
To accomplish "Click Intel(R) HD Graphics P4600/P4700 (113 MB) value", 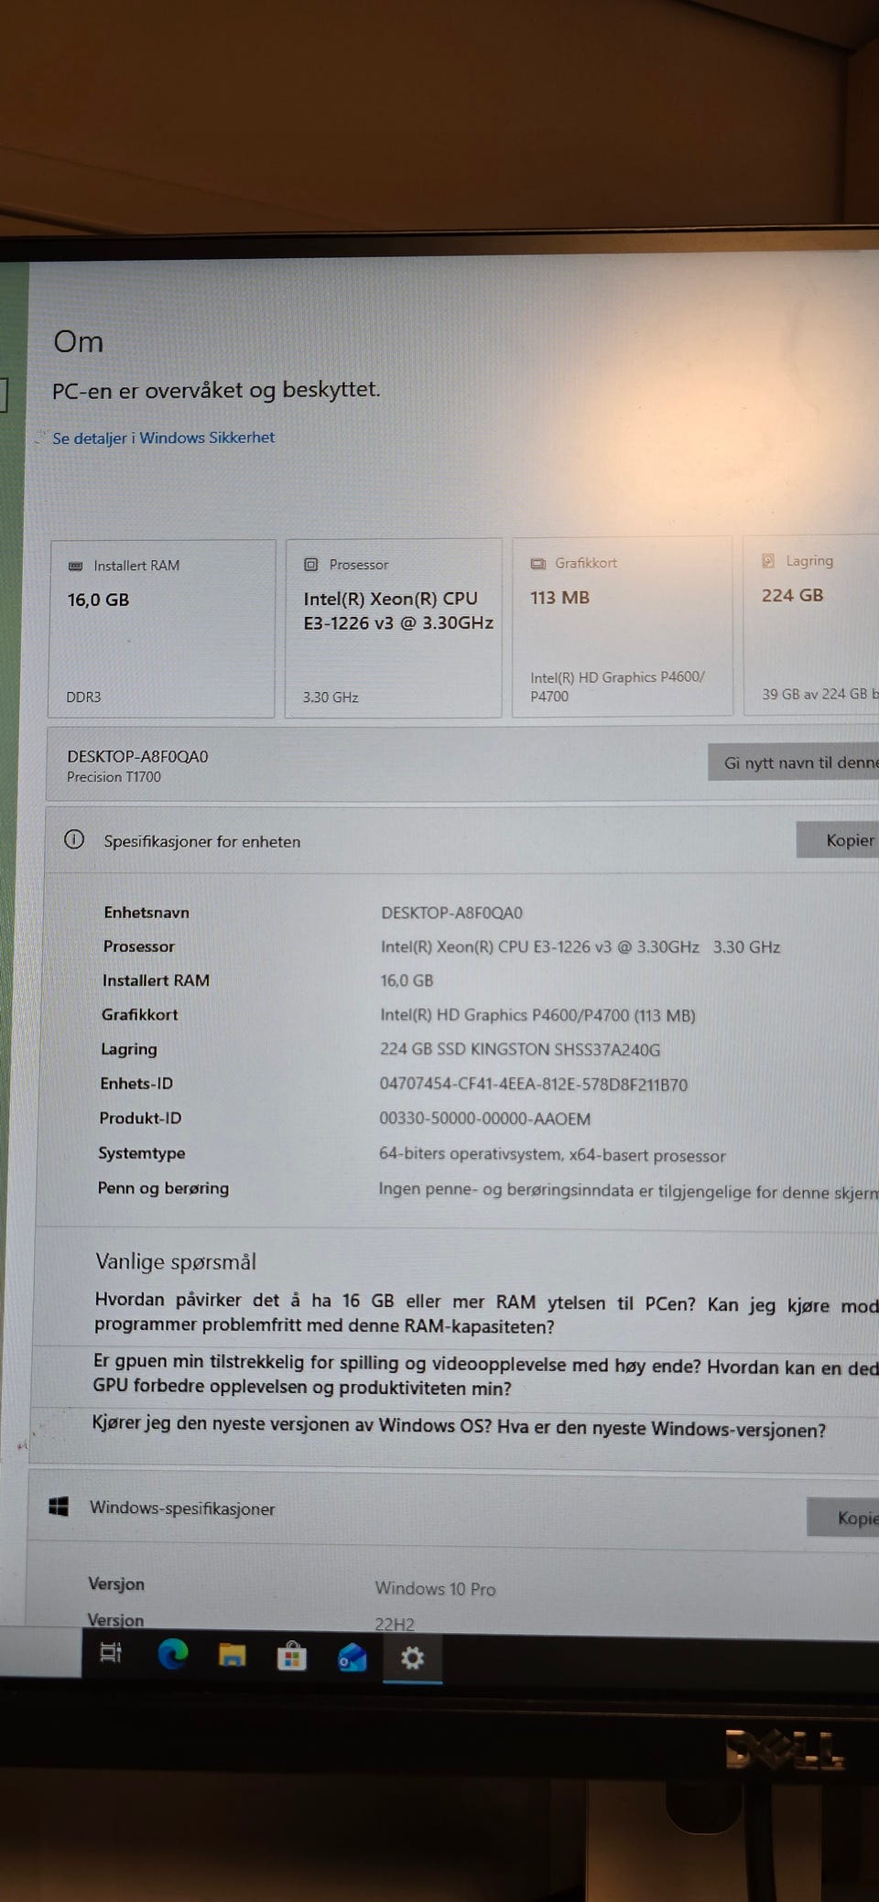I will (x=537, y=1015).
